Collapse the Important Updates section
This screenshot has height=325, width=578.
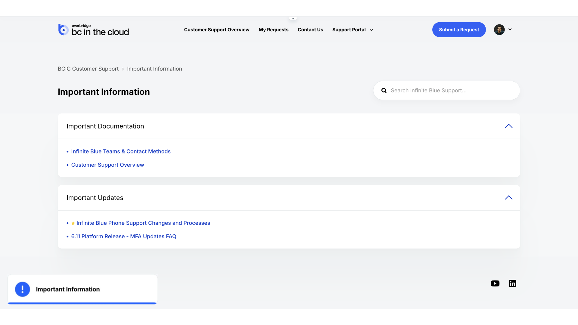pos(508,198)
